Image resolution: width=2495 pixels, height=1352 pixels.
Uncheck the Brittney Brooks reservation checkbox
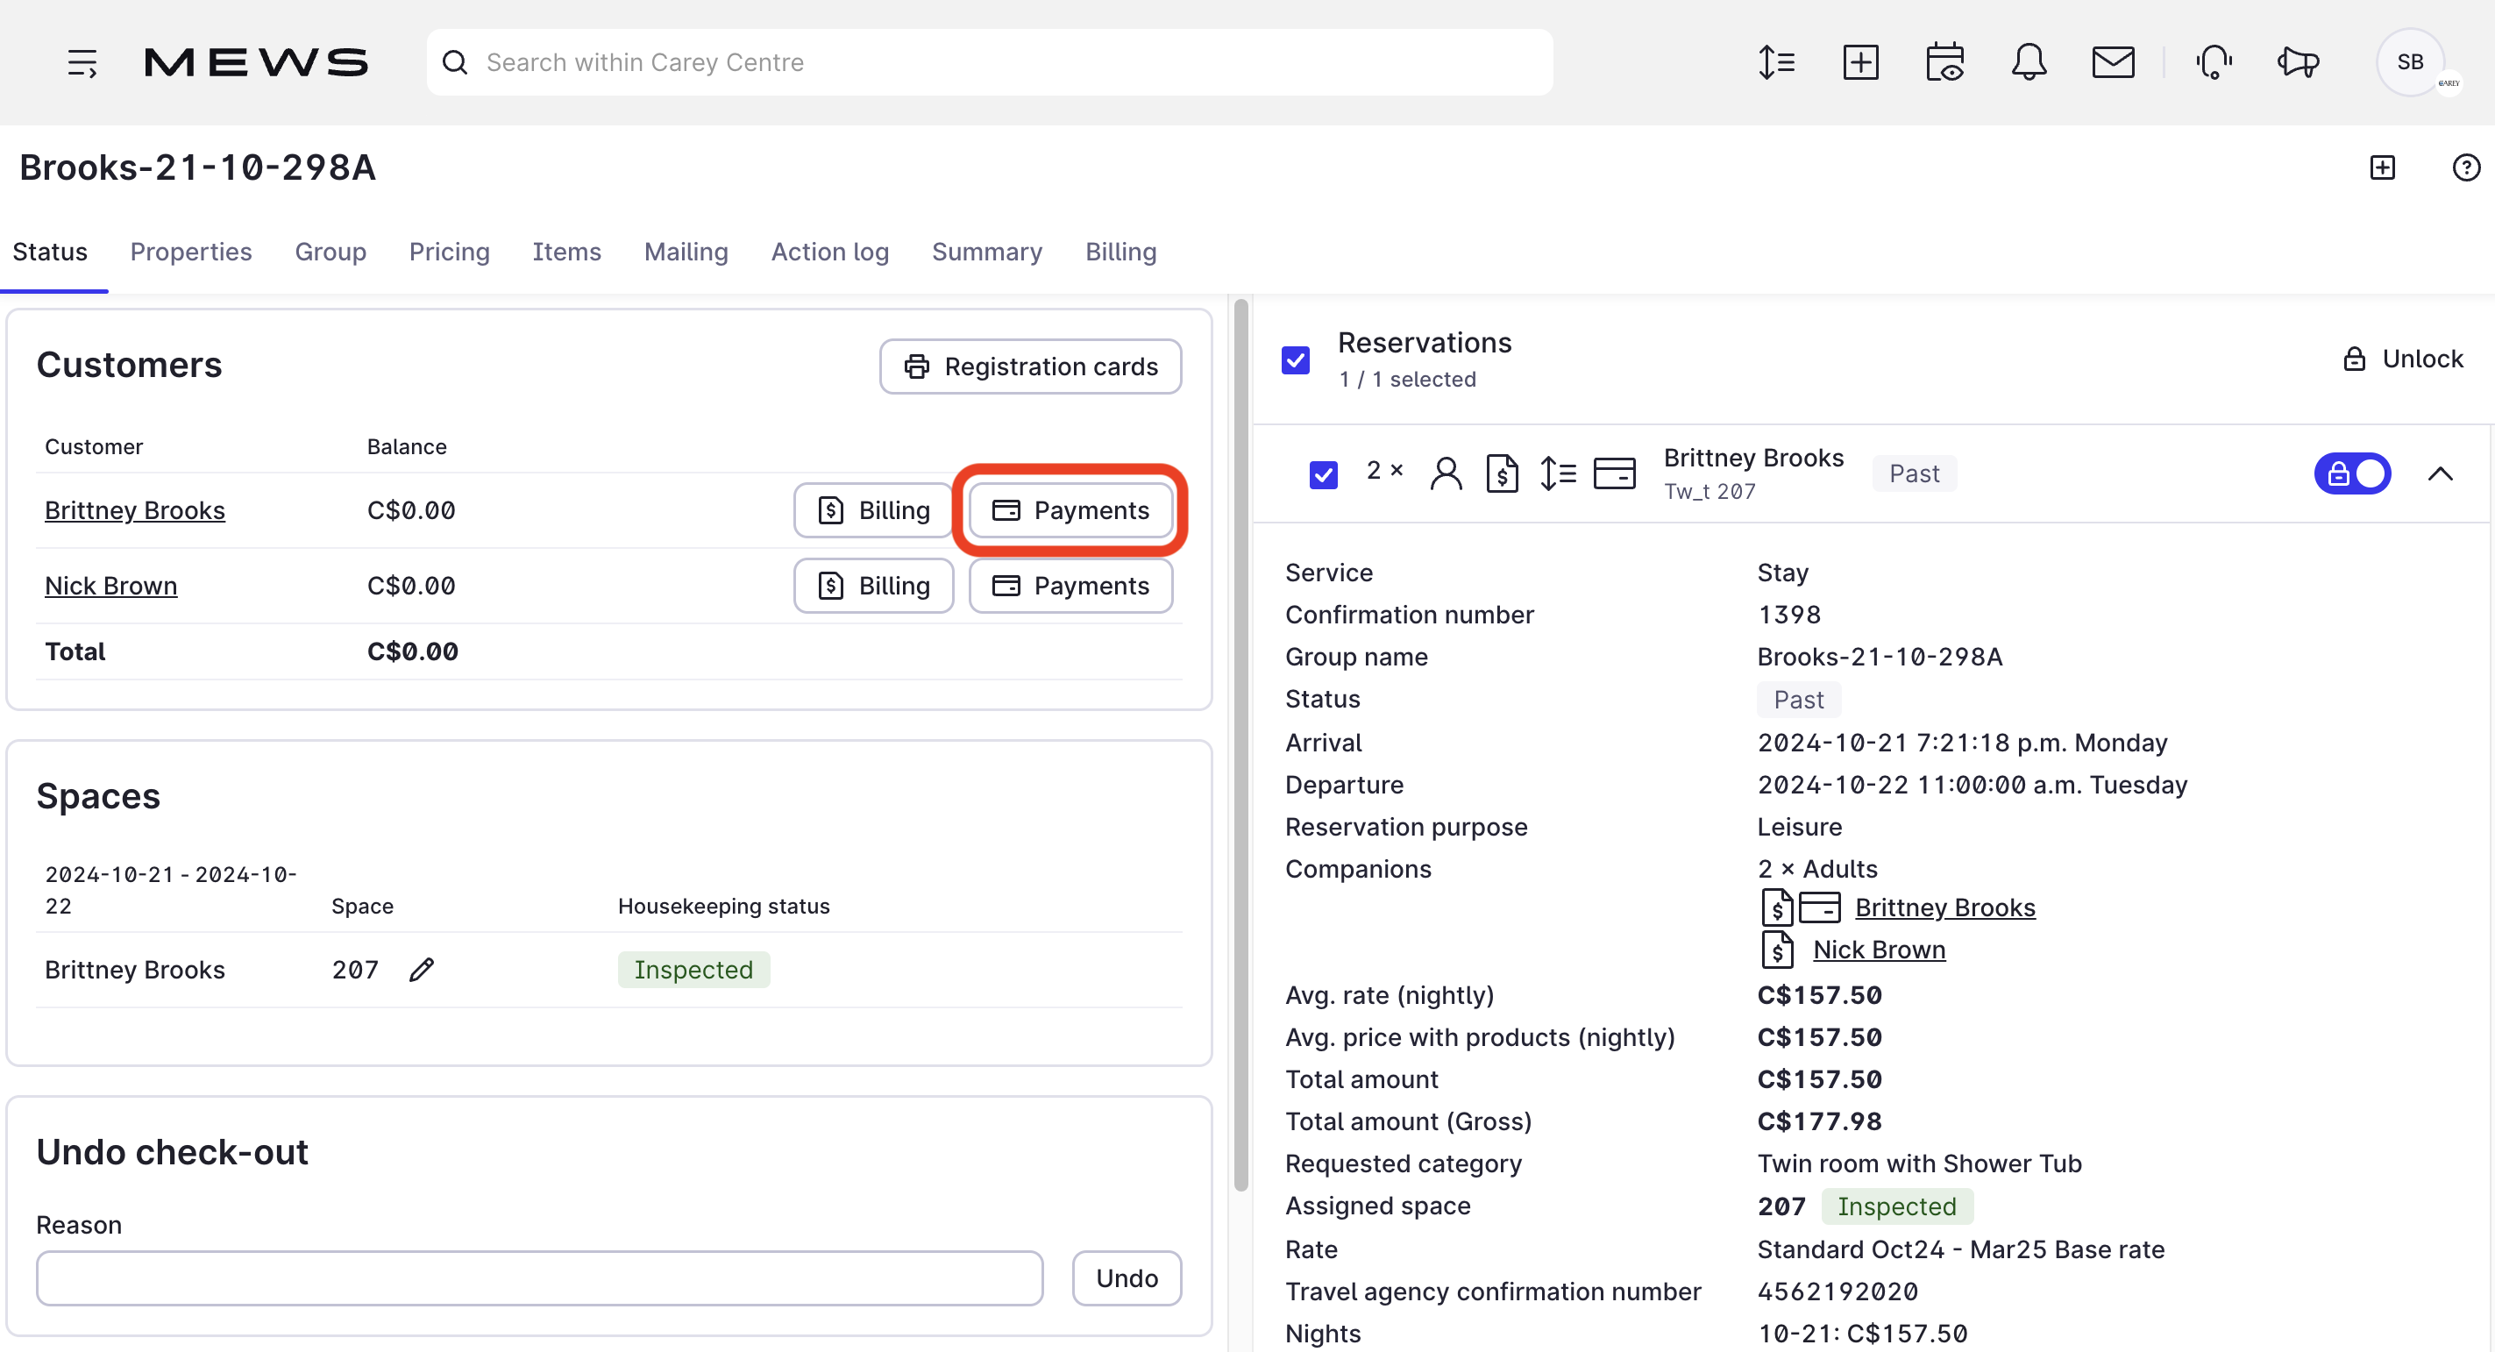[x=1323, y=474]
